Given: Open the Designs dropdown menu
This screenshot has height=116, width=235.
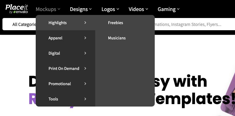Looking at the screenshot, I should (x=81, y=9).
